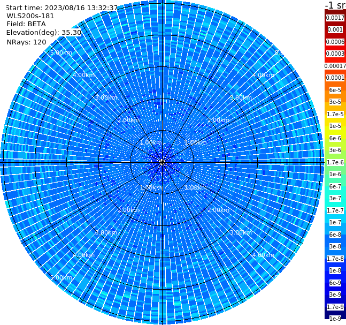The image size is (346, 325).
Task: Click the 2.00km range label in lower-left quadrant
Action: (x=128, y=210)
